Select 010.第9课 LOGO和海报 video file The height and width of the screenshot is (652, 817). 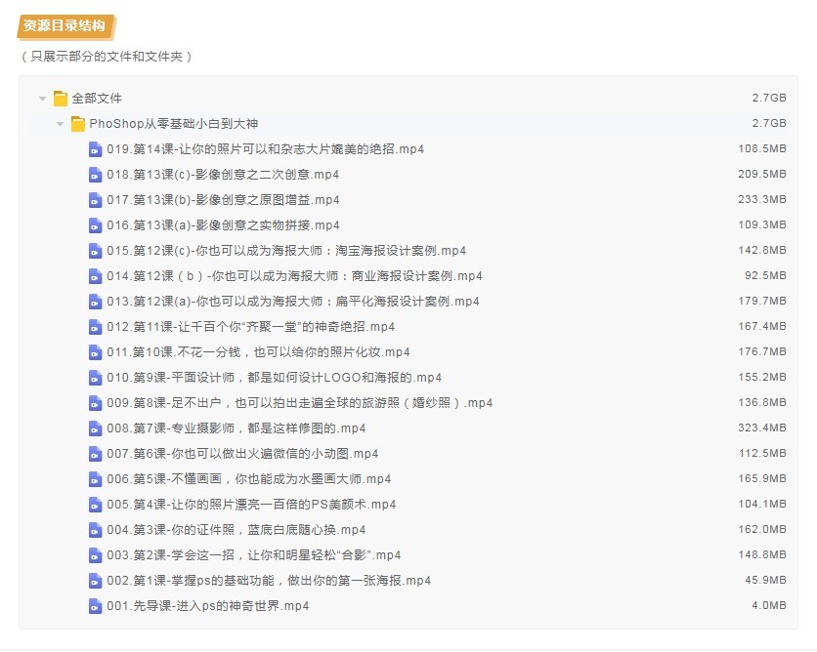[274, 378]
